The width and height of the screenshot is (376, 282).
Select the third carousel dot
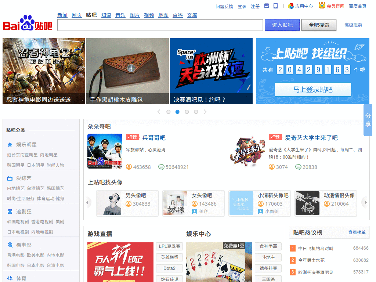click(x=187, y=112)
